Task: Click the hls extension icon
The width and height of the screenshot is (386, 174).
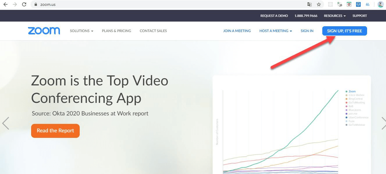Action: (367, 4)
